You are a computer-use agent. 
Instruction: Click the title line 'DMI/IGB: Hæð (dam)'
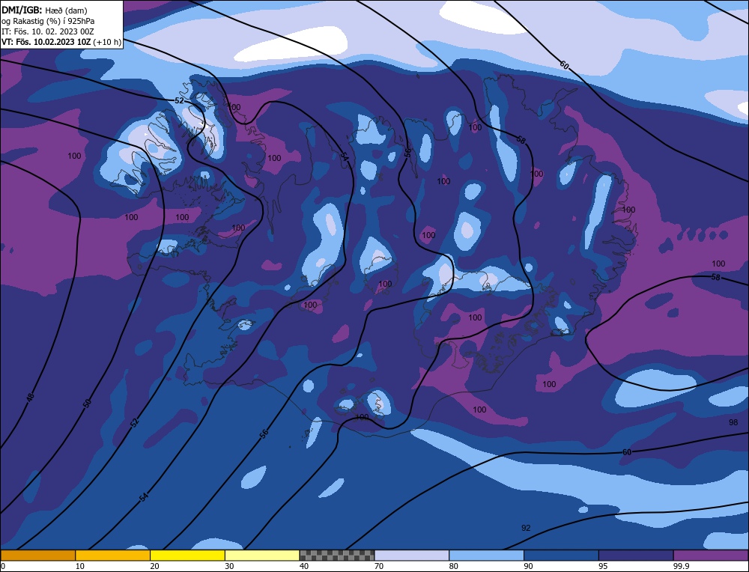44,10
